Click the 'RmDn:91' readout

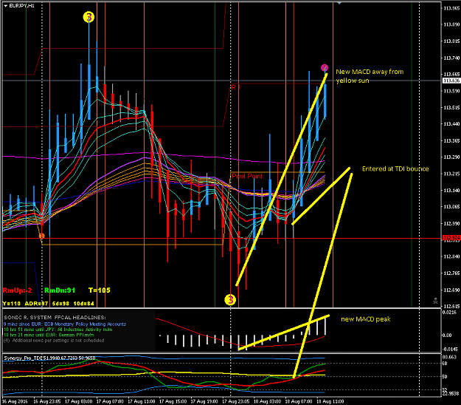[60, 290]
